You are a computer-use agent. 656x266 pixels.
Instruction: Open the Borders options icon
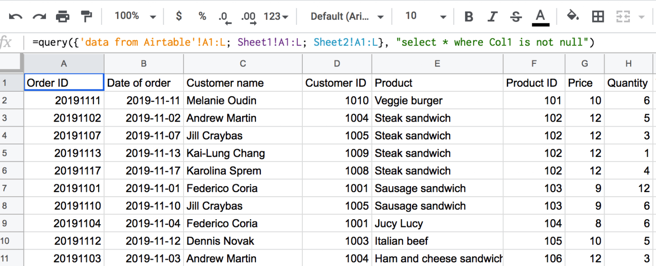point(598,17)
